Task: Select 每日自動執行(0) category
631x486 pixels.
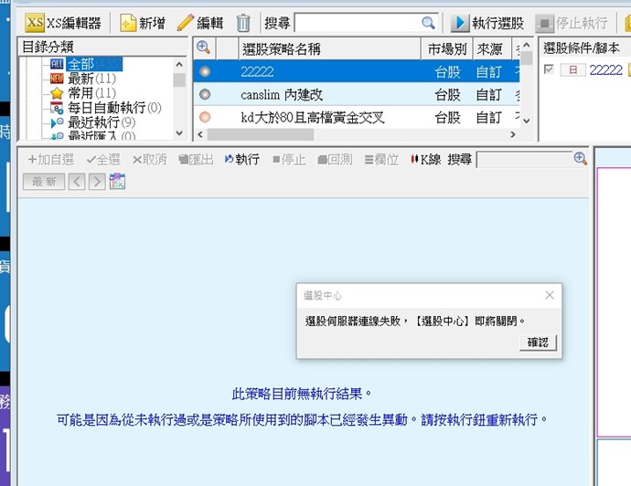Action: 106,108
